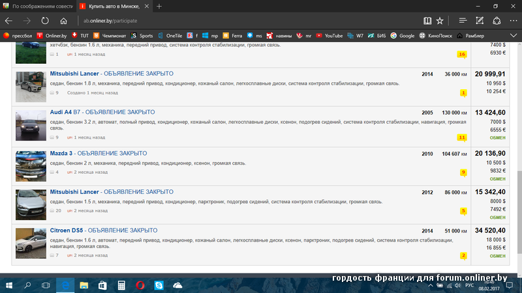Open Task View on the taskbar
This screenshot has height=293, width=522.
(46, 285)
